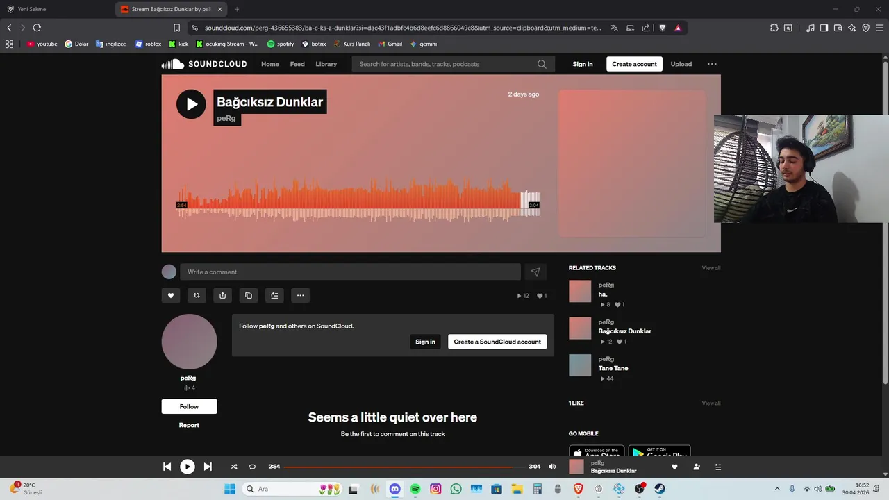The height and width of the screenshot is (500, 889).
Task: Repost the track with the repost icon
Action: [x=197, y=295]
